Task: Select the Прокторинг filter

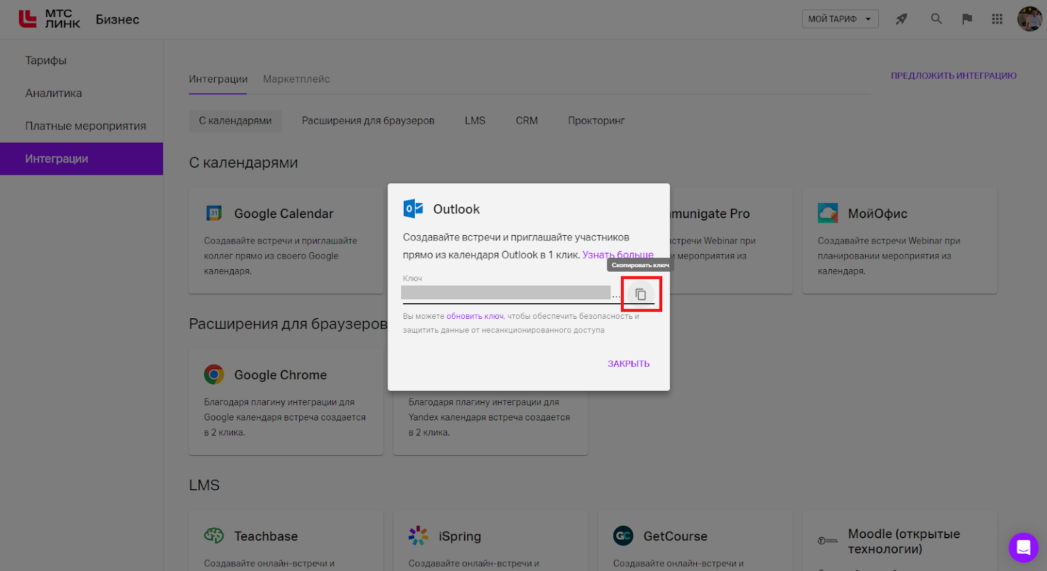Action: 596,120
